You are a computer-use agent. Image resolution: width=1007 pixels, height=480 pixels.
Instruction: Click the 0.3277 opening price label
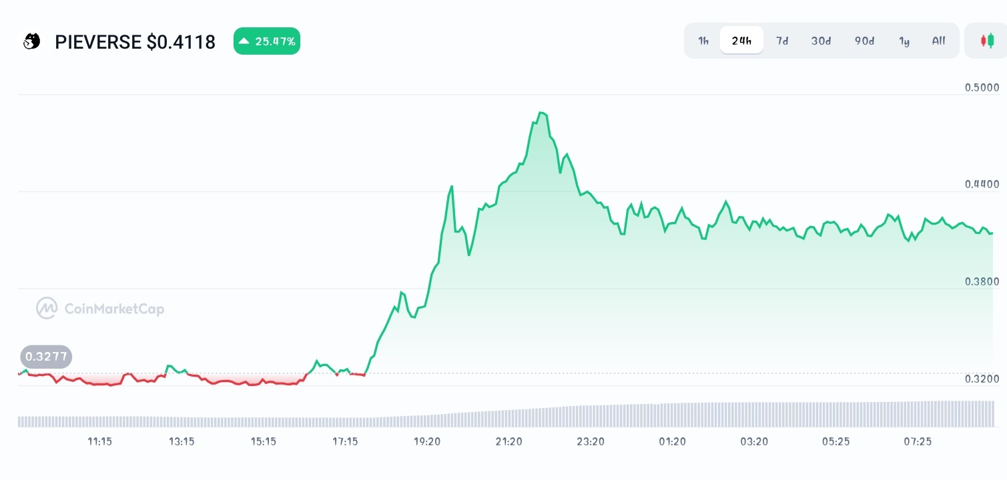46,357
